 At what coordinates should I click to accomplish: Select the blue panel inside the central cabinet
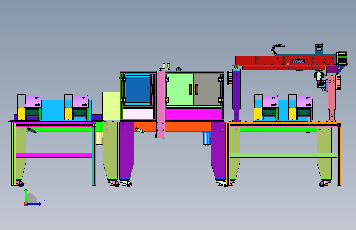138,90
